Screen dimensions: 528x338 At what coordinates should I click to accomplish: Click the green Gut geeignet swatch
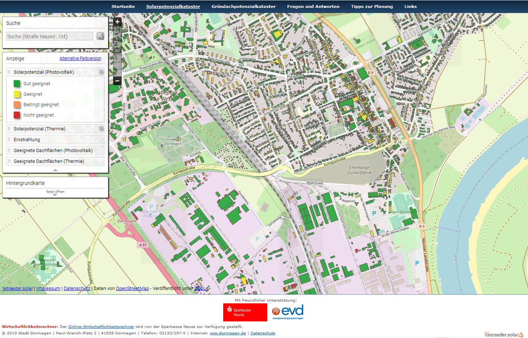pyautogui.click(x=17, y=84)
